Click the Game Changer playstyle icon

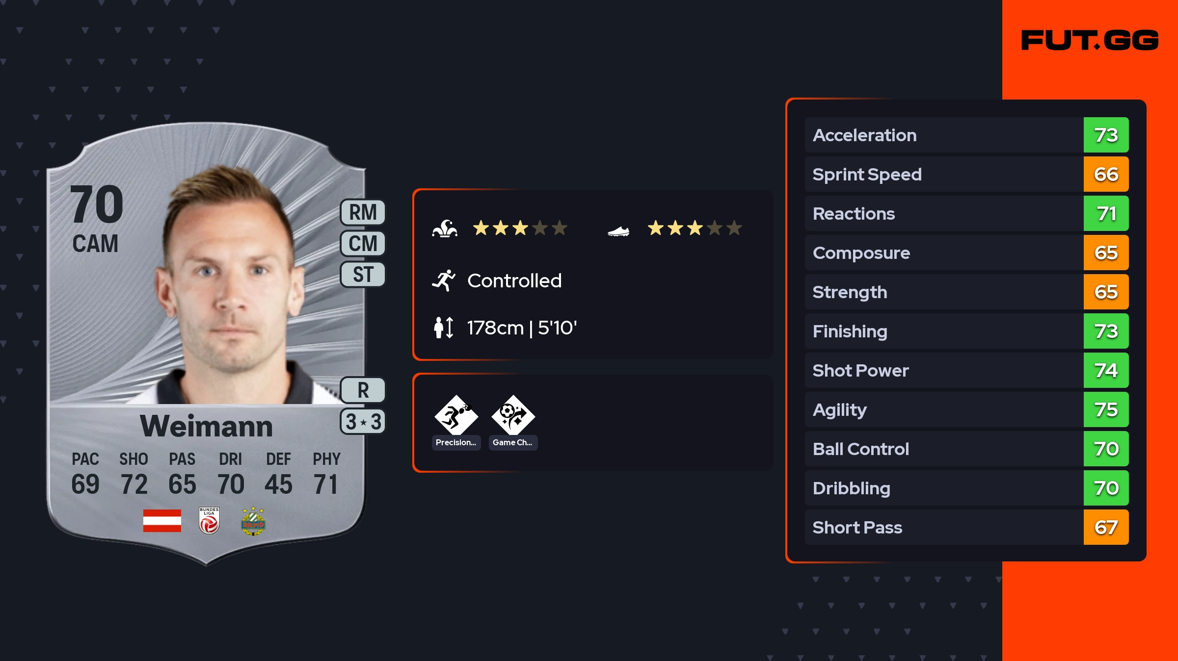[x=513, y=416]
